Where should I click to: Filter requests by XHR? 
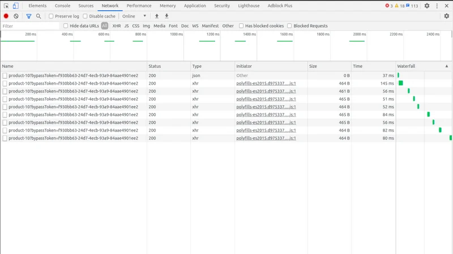[117, 26]
